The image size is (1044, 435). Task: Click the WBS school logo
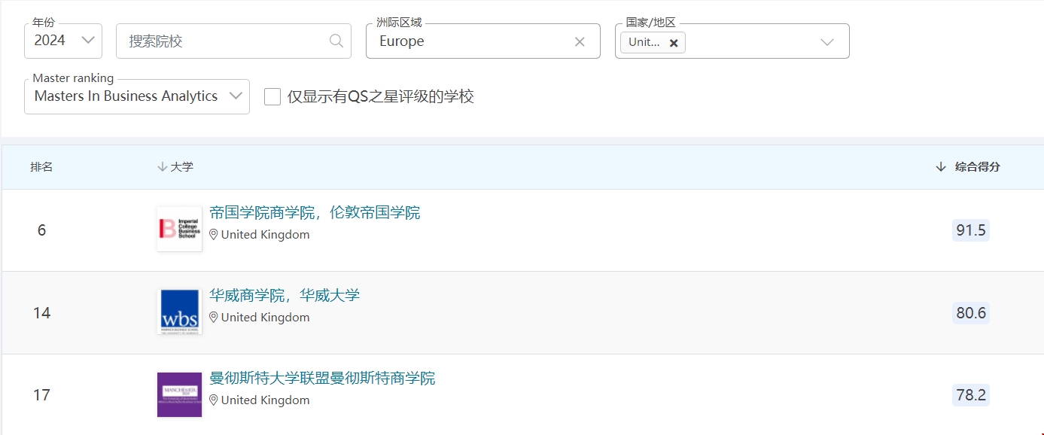[x=179, y=312]
